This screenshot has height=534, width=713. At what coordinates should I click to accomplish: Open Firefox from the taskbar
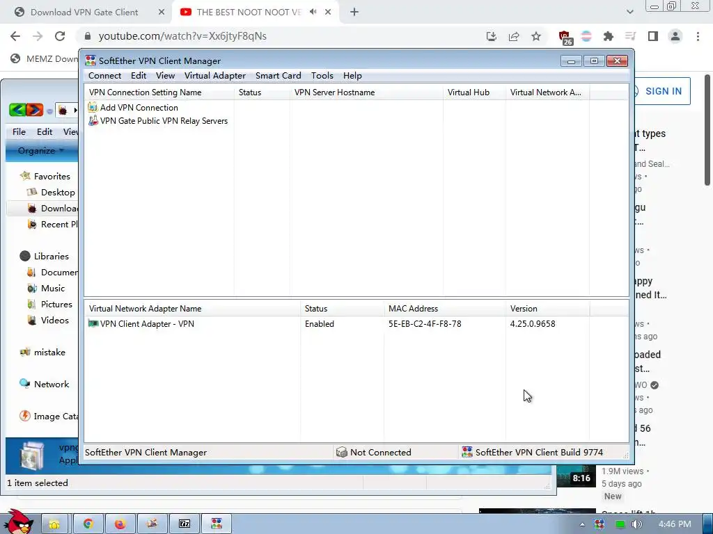coord(120,524)
